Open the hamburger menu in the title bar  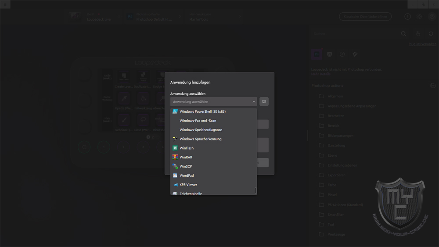coord(5,4)
